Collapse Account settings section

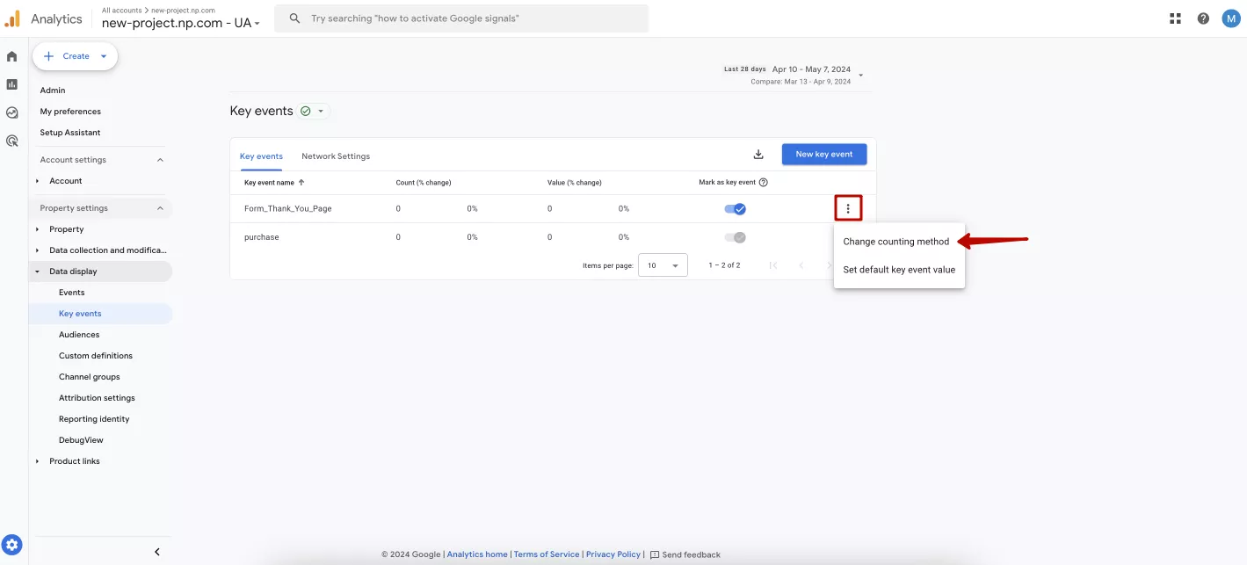point(160,160)
